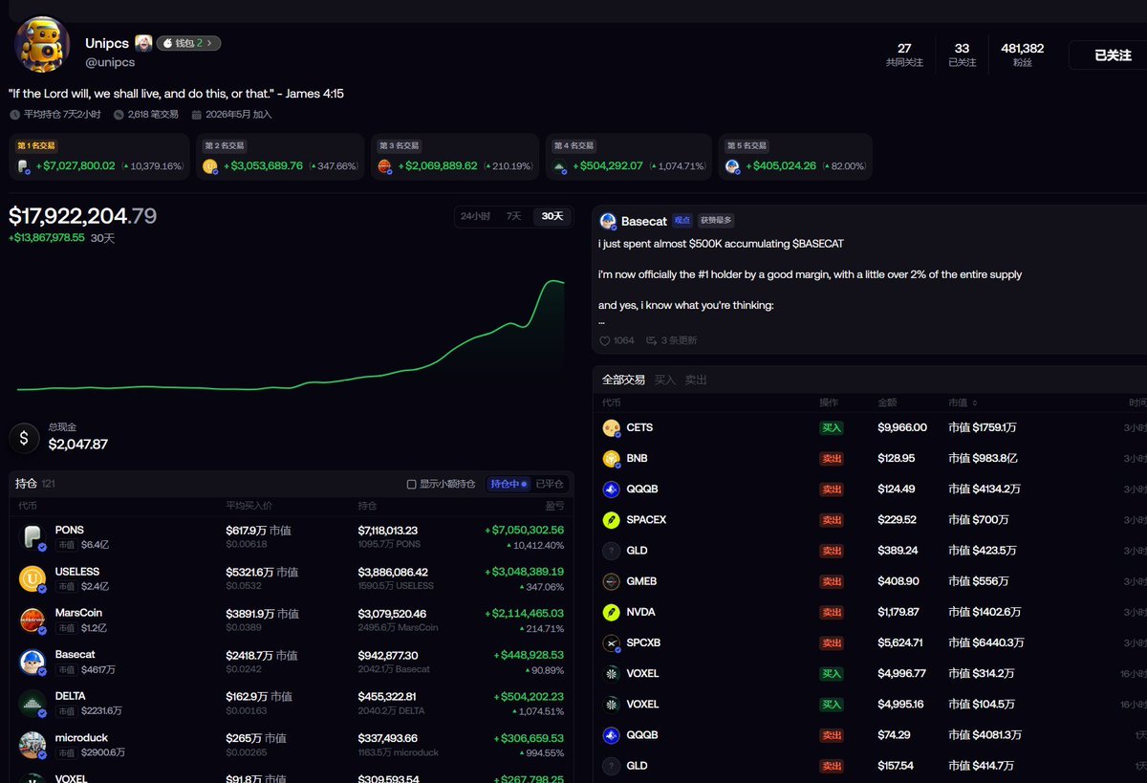Click the 获赞最多 tag on Basecat post
This screenshot has width=1147, height=783.
(x=715, y=221)
